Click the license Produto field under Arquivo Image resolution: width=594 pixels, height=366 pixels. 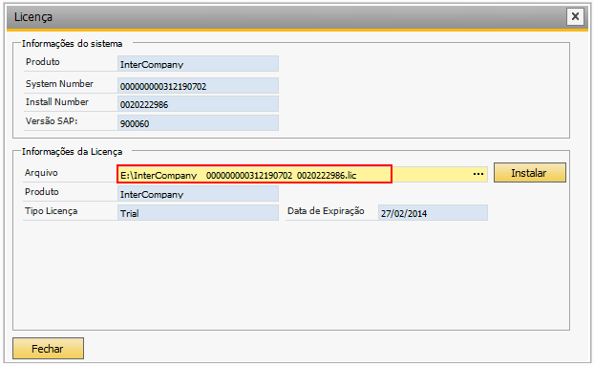(198, 194)
